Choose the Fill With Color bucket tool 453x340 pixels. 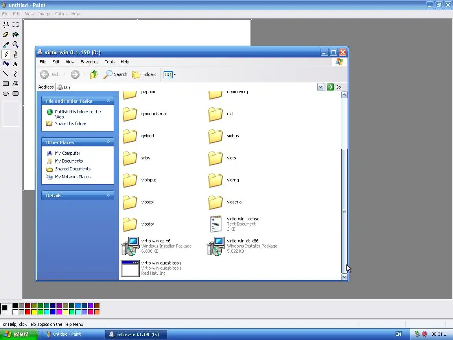click(x=16, y=35)
